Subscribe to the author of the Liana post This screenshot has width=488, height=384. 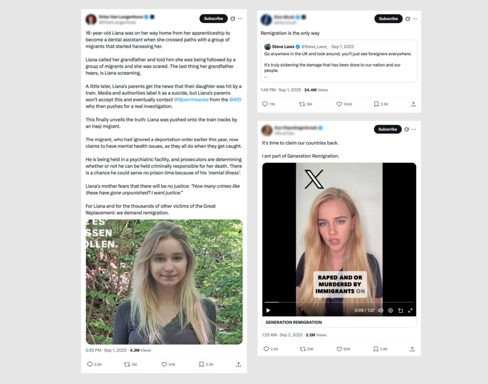click(213, 19)
